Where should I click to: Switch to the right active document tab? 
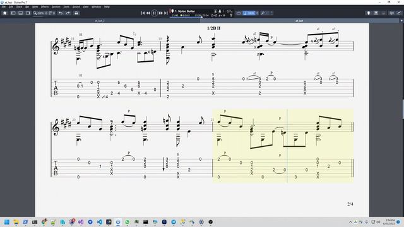click(x=299, y=21)
